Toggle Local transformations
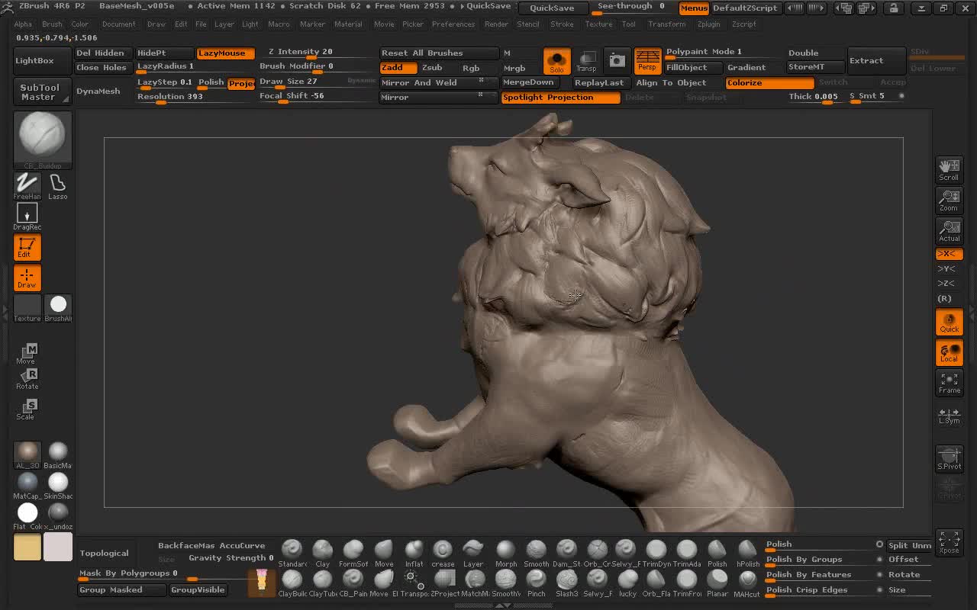The height and width of the screenshot is (610, 977). pyautogui.click(x=949, y=352)
